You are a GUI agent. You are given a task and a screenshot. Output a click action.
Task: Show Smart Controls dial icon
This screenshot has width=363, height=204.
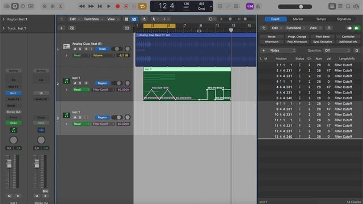coord(44,6)
